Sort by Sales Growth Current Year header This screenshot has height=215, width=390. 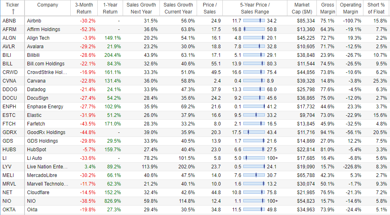[x=178, y=8]
